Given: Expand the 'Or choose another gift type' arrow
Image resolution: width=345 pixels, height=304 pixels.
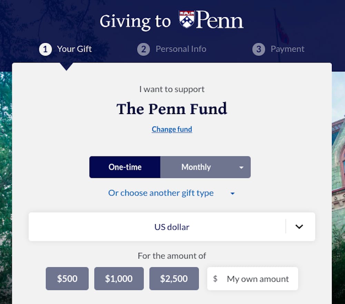Looking at the screenshot, I should (x=233, y=193).
